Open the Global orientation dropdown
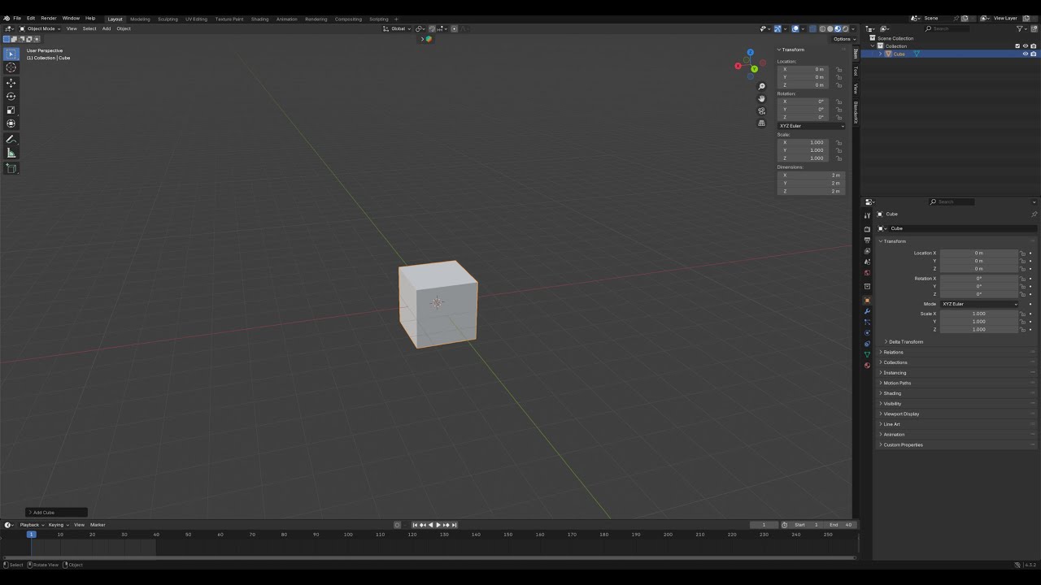Screen dimensions: 1041x585 pos(397,28)
